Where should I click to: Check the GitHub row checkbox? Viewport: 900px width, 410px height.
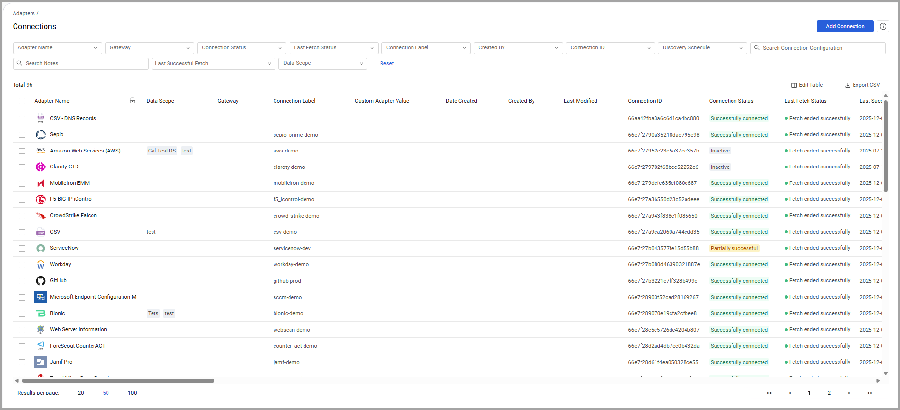(22, 281)
